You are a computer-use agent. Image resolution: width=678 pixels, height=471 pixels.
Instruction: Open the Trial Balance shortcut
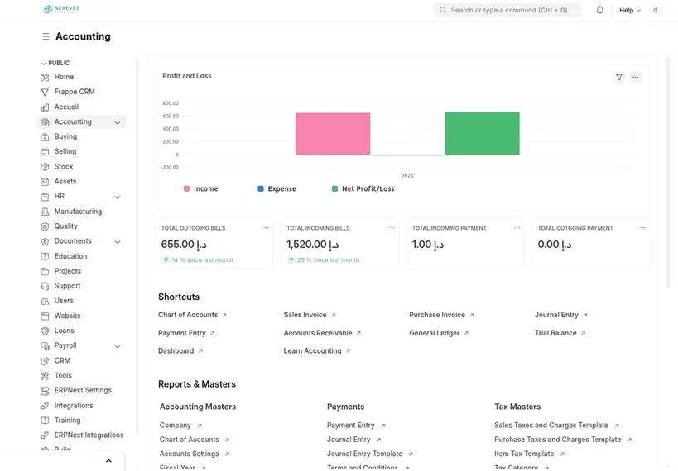pos(560,333)
